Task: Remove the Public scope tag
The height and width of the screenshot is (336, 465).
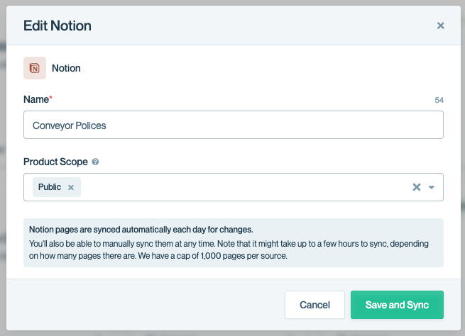Action: point(71,187)
